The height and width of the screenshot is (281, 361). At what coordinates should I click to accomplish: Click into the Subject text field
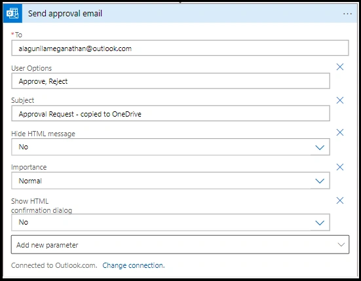(x=170, y=113)
